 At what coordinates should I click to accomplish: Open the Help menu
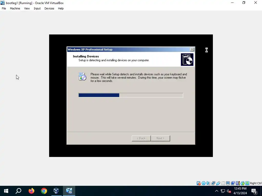click(61, 8)
